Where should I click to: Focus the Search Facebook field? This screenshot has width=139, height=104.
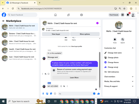pyautogui.click(x=22, y=15)
